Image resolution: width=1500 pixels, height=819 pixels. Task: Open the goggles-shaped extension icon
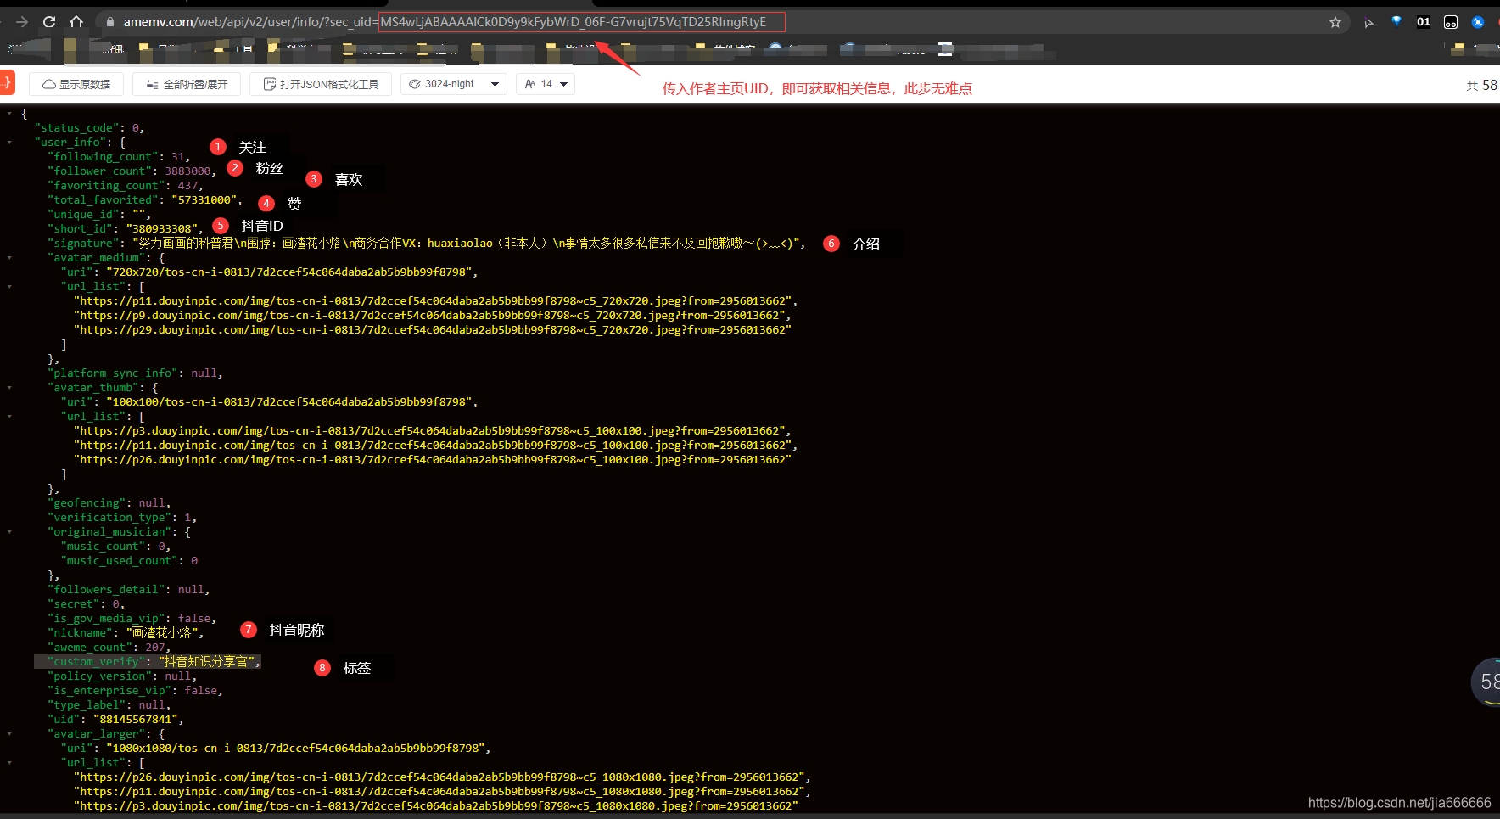click(1451, 22)
